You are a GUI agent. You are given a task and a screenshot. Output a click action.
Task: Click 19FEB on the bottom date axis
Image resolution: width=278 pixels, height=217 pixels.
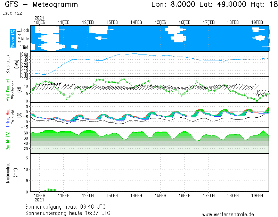[257, 195]
